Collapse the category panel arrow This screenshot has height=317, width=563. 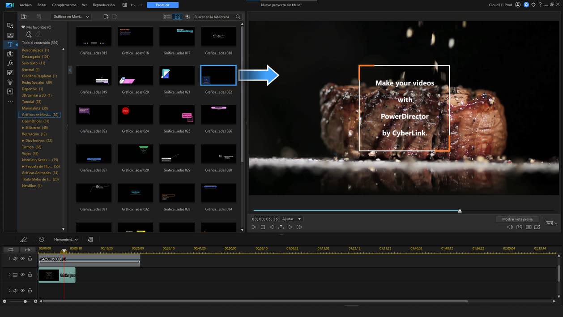tap(70, 70)
